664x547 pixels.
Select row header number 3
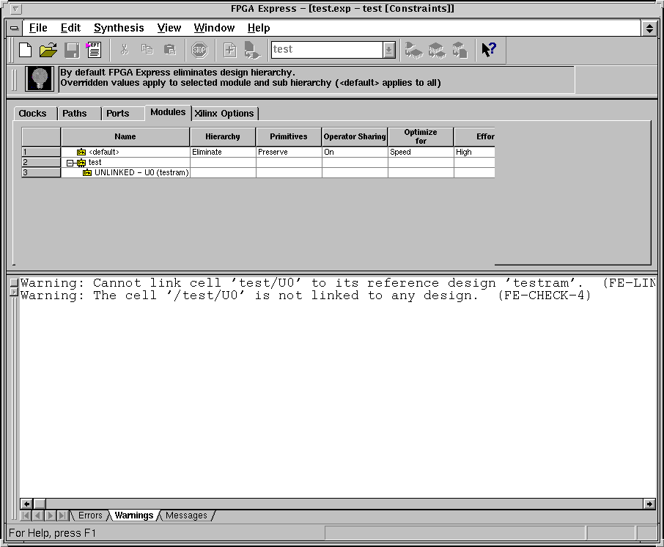point(41,172)
